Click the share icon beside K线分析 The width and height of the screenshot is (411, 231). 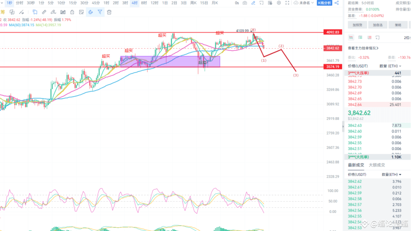[x=337, y=3]
